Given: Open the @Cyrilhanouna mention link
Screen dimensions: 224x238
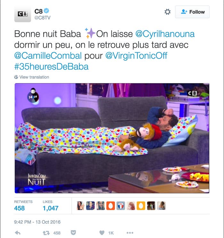Looking at the screenshot, I should click(165, 34).
